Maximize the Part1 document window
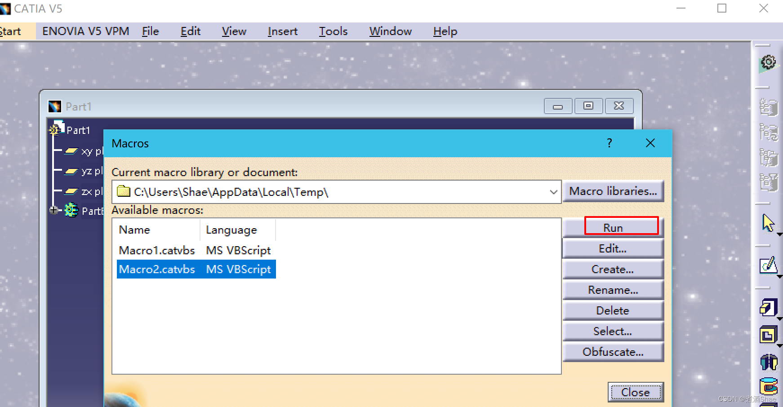783x407 pixels. 588,106
